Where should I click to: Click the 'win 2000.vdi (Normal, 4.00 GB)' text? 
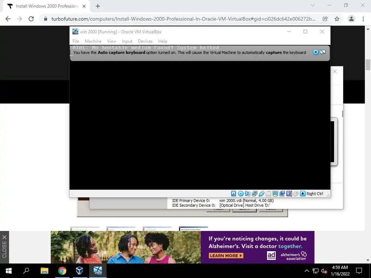pyautogui.click(x=246, y=201)
